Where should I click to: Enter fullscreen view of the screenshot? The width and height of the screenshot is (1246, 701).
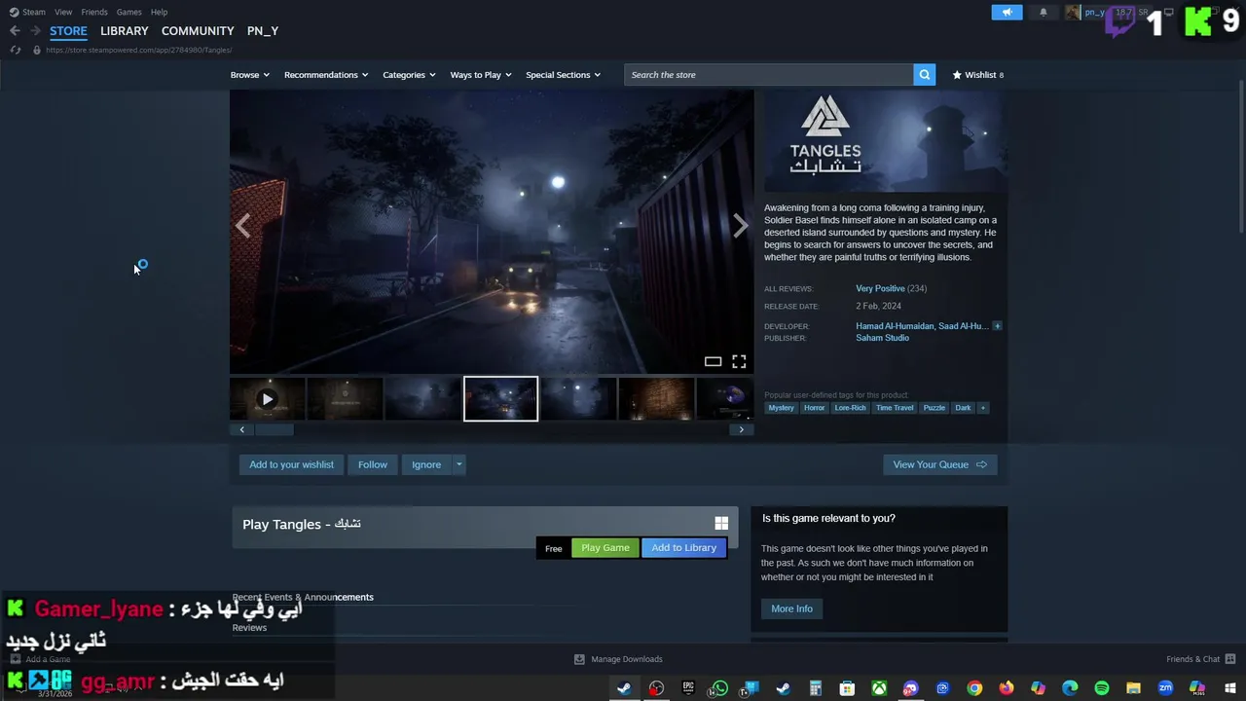739,361
